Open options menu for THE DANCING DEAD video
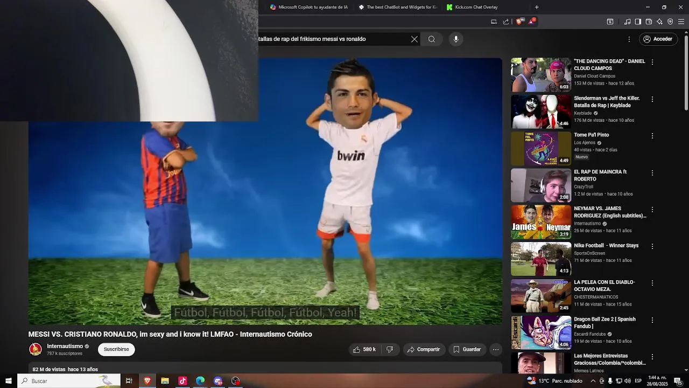The height and width of the screenshot is (388, 689). click(652, 62)
